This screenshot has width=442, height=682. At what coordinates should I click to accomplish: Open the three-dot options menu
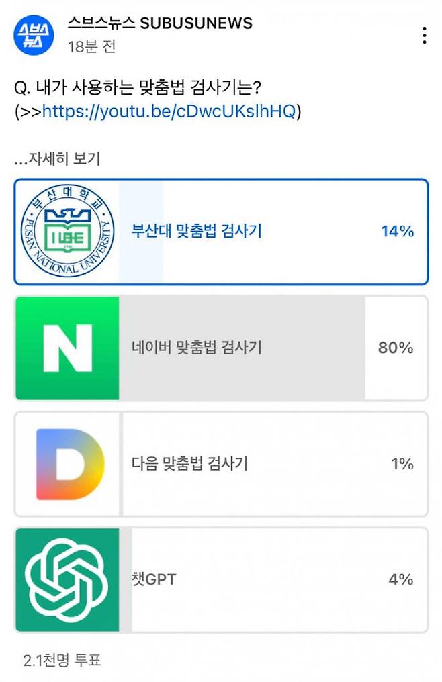click(425, 37)
